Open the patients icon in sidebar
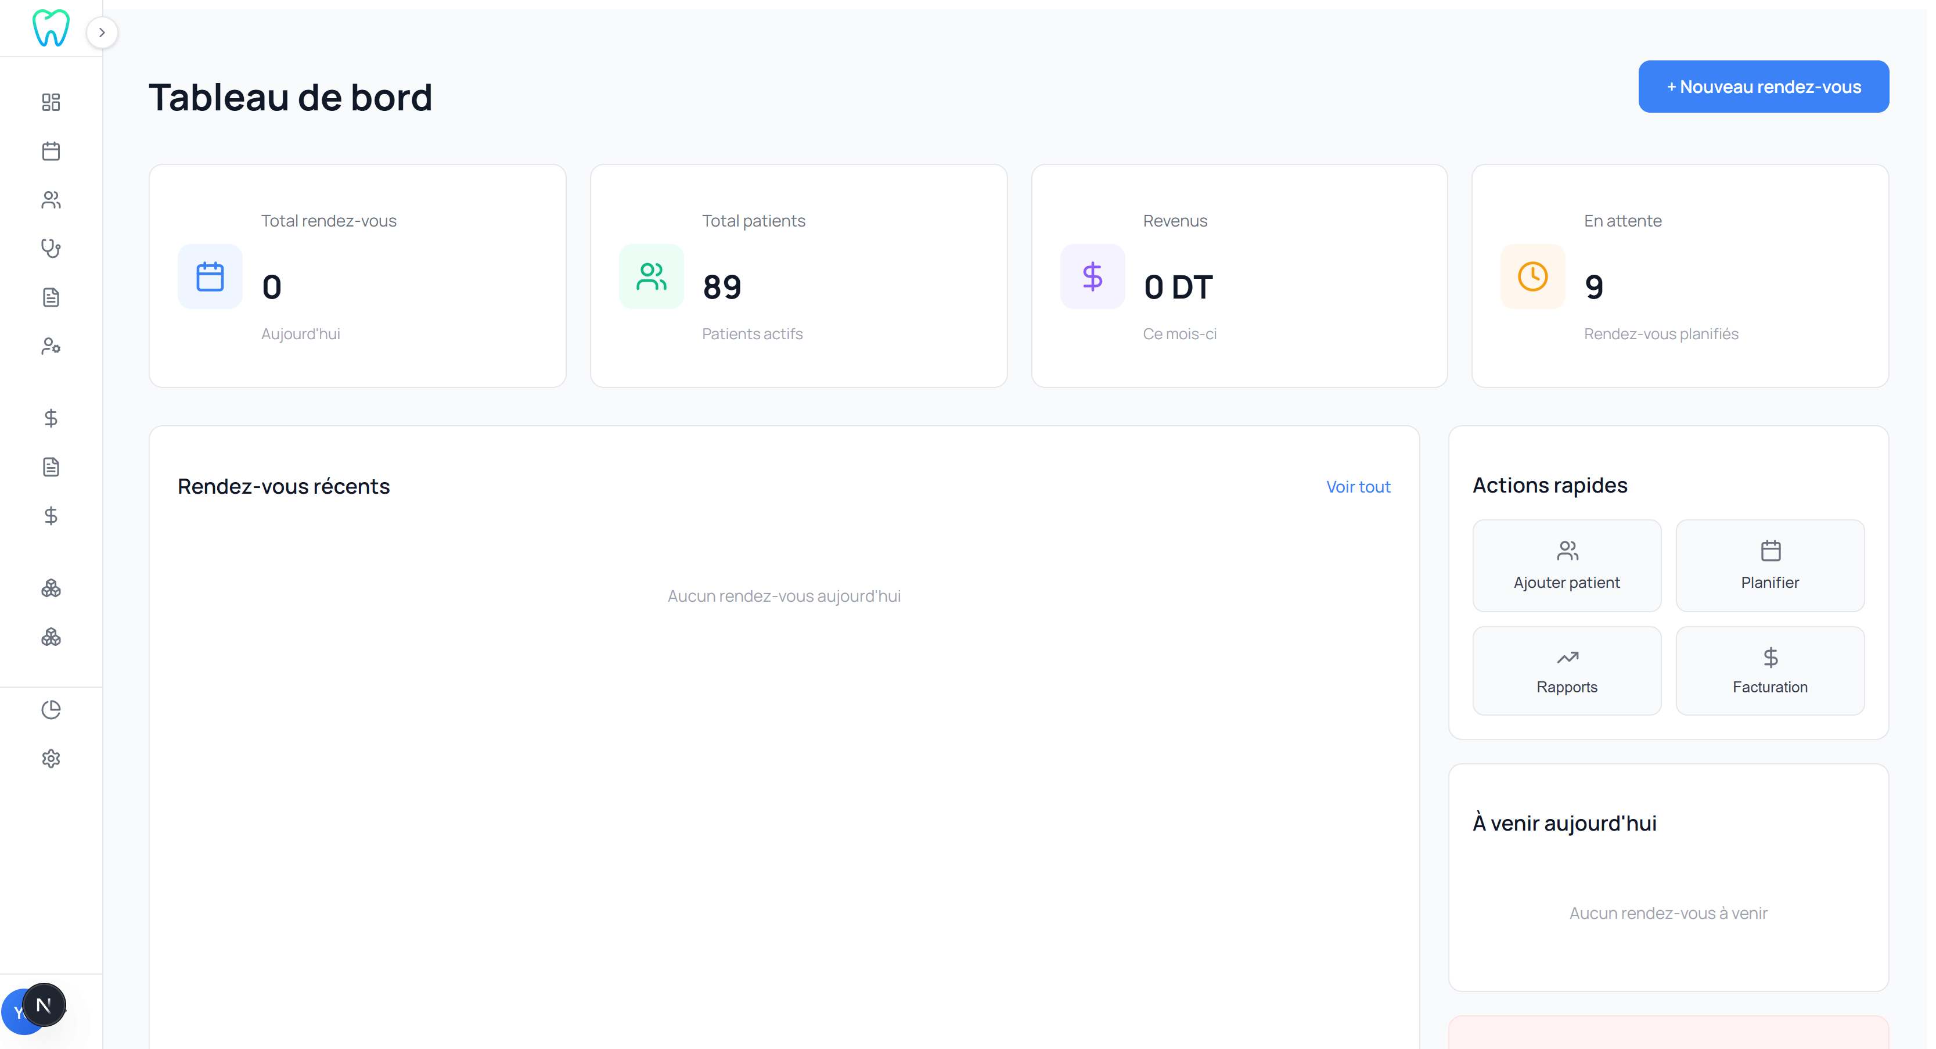Viewport: 1936px width, 1049px height. [x=51, y=200]
